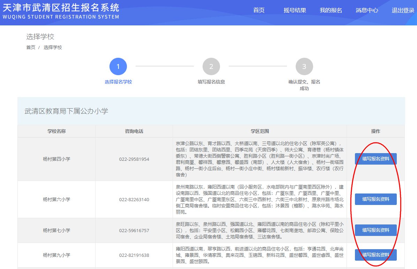This screenshot has height=269, width=417.
Task: Click the 学校名称 column header
Action: [56, 131]
